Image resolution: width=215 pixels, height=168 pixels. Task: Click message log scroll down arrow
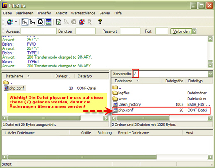210,65
